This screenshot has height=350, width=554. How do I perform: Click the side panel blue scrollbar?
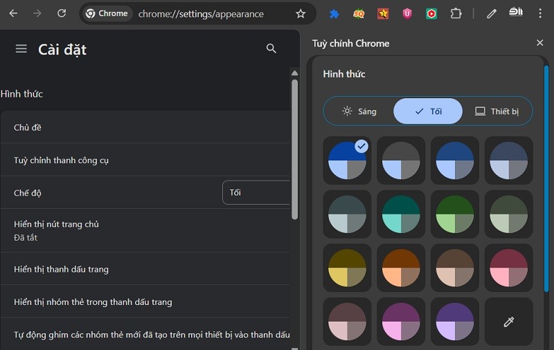(546, 178)
